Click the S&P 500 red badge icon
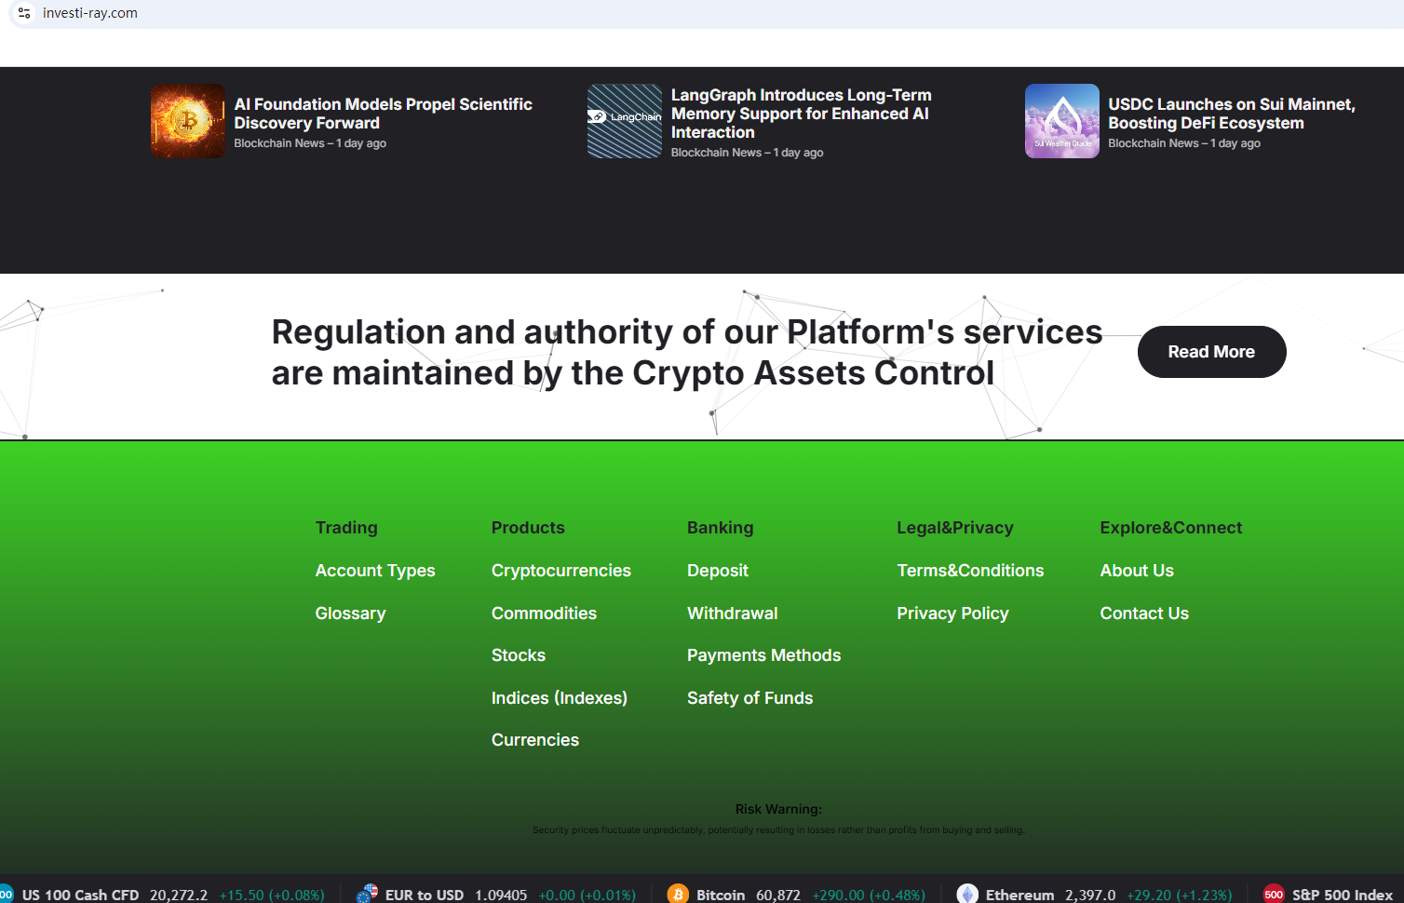The height and width of the screenshot is (903, 1404). click(1273, 894)
